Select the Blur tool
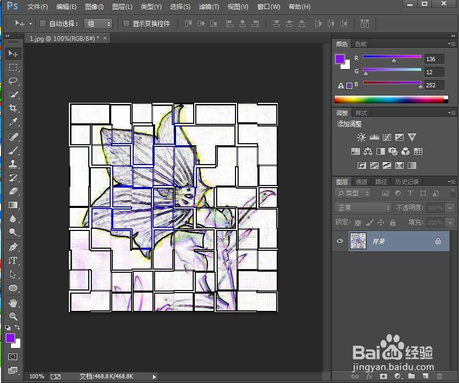The width and height of the screenshot is (459, 383). (x=13, y=218)
